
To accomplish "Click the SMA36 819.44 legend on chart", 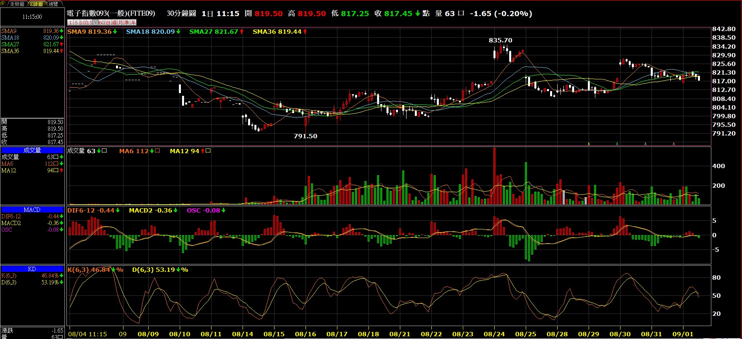I will pyautogui.click(x=280, y=32).
